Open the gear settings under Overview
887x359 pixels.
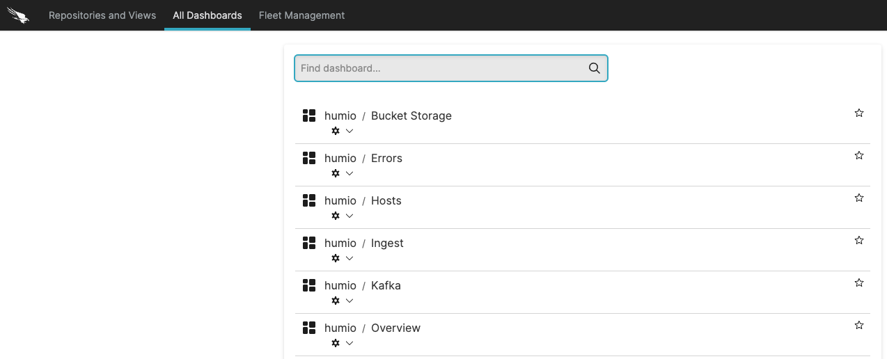pos(336,343)
